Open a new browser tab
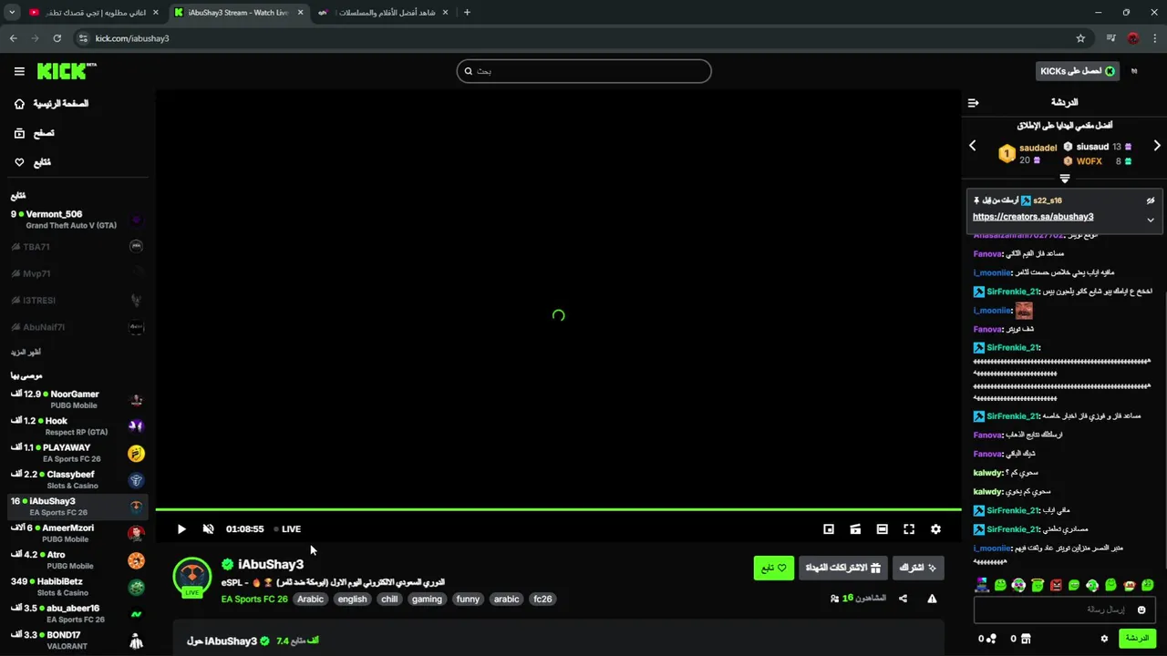Image resolution: width=1167 pixels, height=656 pixels. [x=467, y=12]
